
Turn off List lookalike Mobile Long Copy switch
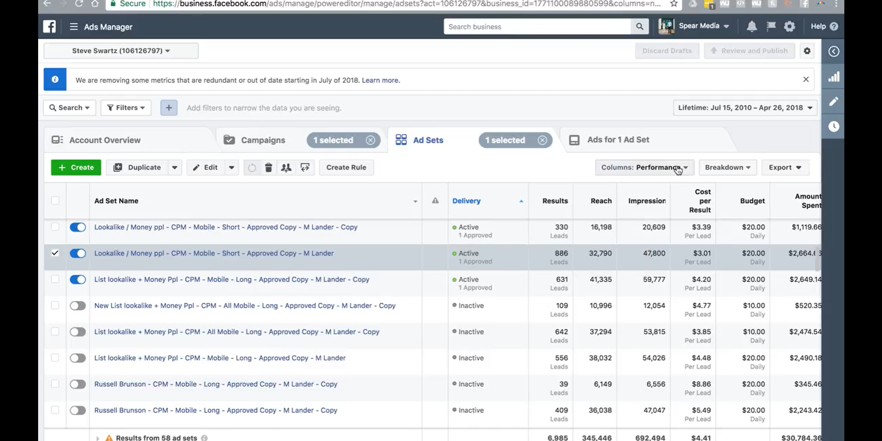(78, 279)
